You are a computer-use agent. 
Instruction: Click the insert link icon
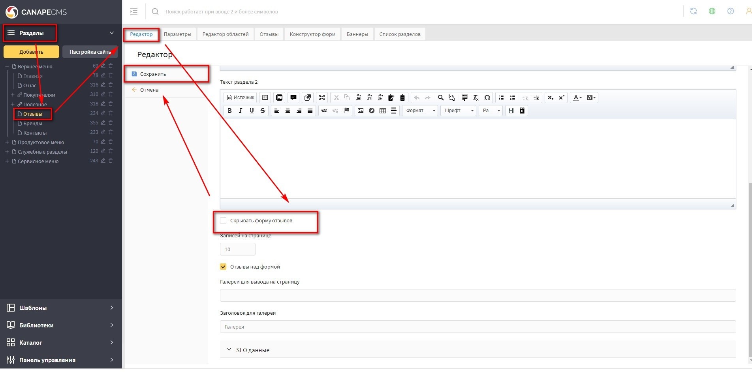(x=324, y=111)
